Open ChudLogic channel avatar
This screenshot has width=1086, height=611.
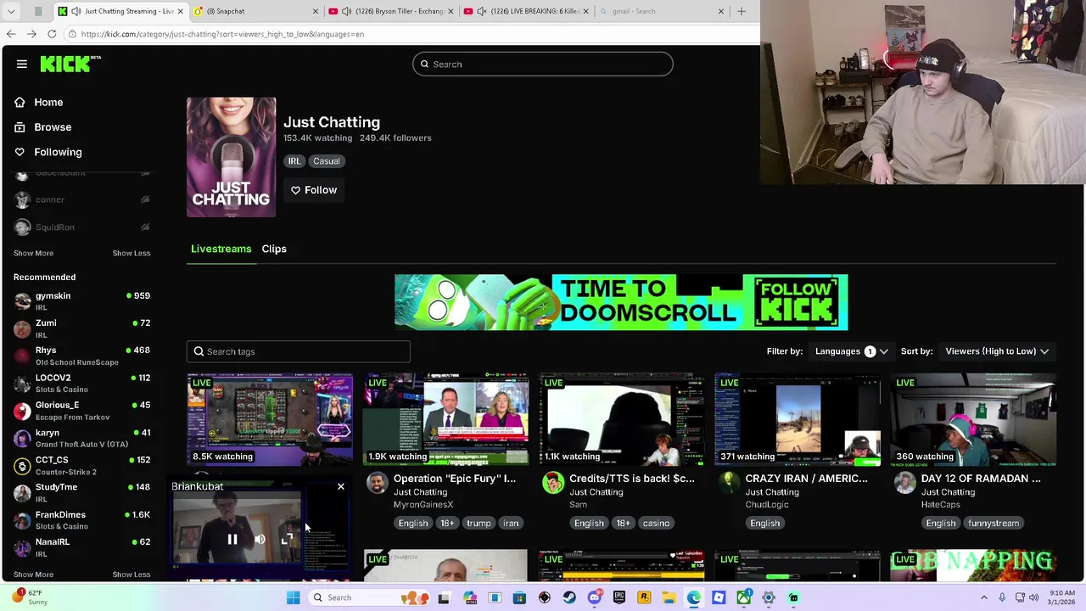tap(729, 483)
